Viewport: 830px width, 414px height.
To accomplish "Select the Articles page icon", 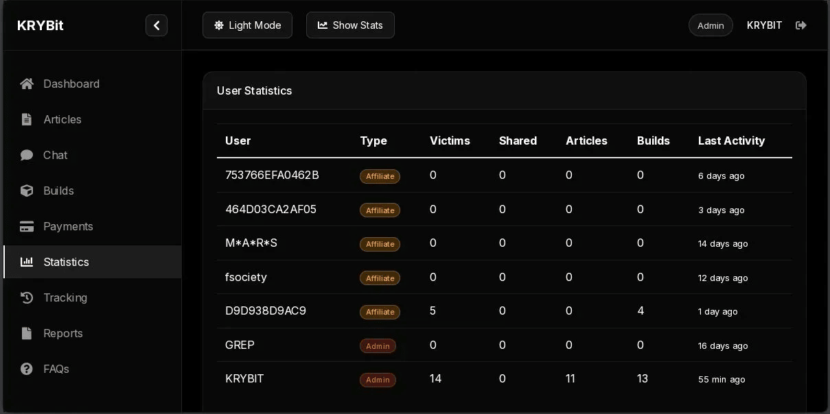I will click(x=27, y=119).
